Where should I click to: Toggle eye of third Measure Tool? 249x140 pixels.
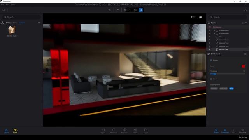[x=209, y=46]
